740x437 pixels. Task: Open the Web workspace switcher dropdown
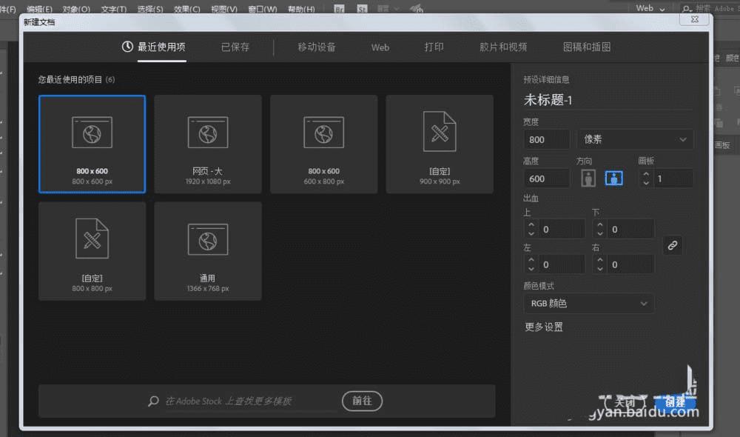pos(650,8)
